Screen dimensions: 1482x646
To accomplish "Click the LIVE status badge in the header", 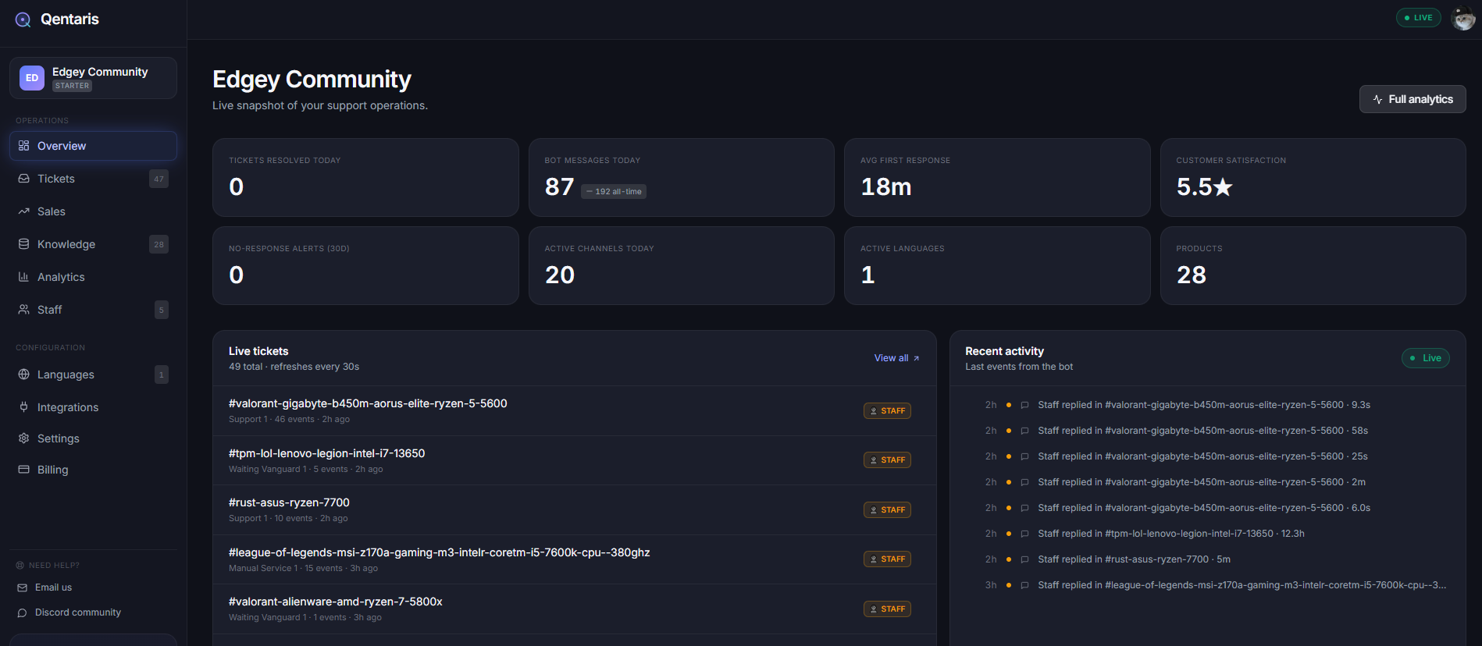I will pos(1418,18).
